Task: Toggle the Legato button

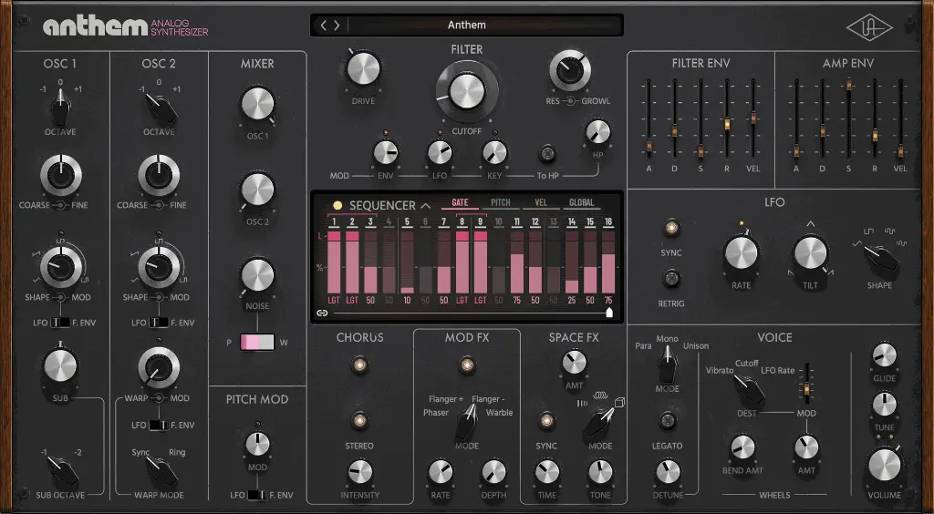Action: (x=667, y=421)
